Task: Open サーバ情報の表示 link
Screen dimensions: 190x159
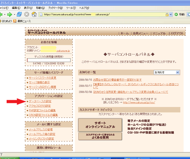Action: [x=39, y=82]
